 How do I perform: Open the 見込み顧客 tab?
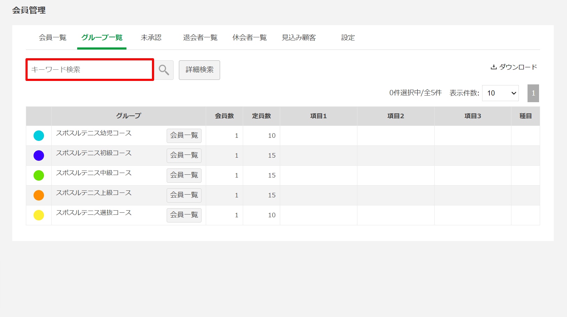pos(299,38)
